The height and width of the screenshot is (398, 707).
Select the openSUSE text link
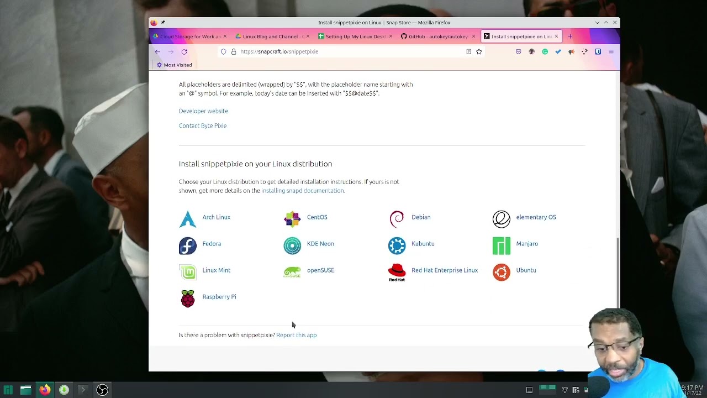click(x=320, y=270)
